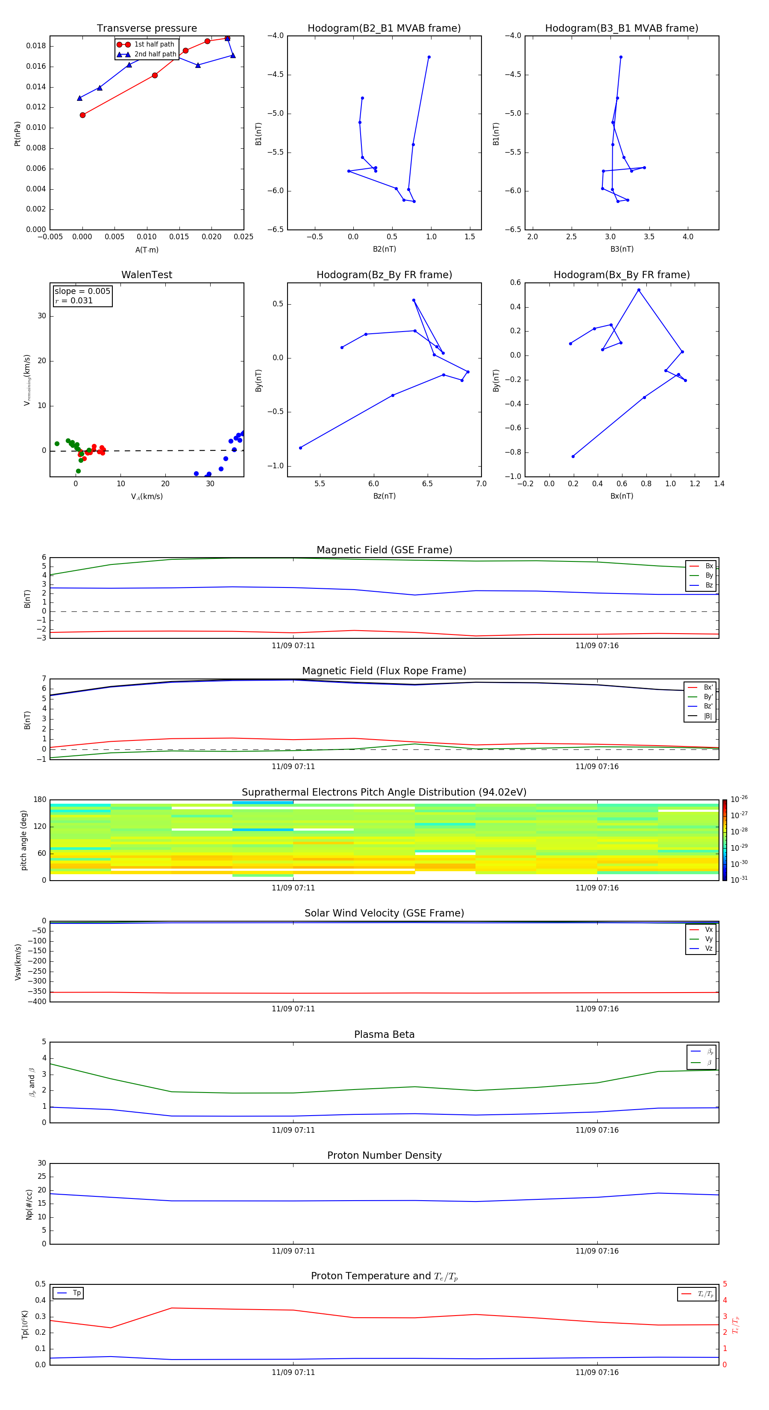This screenshot has height=1410, width=769.
Task: Click leftmost red circle in Transverse pressure plot
Action: click(x=82, y=115)
